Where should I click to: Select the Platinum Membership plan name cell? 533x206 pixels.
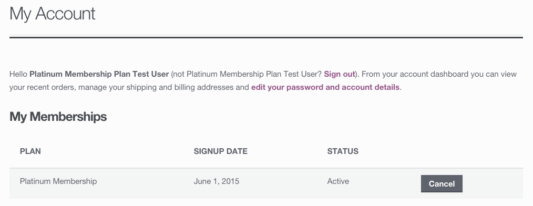point(58,181)
